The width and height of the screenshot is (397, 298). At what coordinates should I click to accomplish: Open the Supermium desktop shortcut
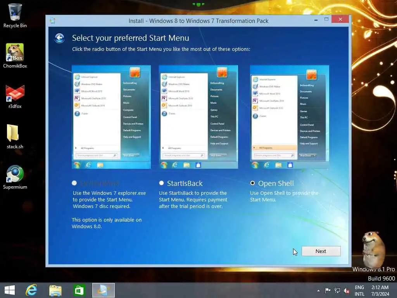tap(15, 177)
